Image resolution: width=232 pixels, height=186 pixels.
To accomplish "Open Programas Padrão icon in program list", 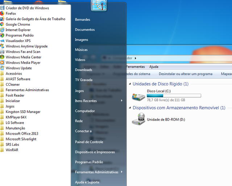I will point(2,35).
